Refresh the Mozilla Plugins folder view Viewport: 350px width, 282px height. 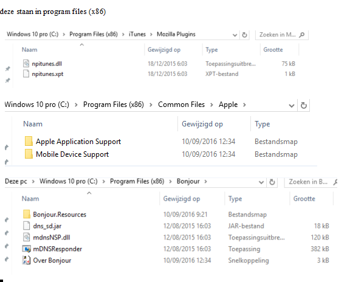click(x=245, y=35)
